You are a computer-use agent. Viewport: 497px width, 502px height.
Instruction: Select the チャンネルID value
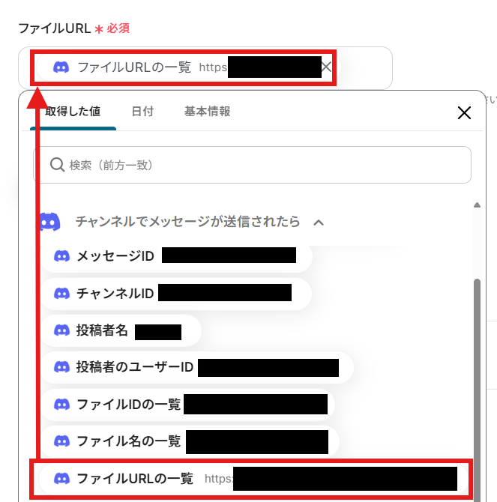click(176, 293)
